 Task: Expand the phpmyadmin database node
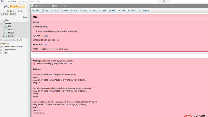(x=1, y=50)
